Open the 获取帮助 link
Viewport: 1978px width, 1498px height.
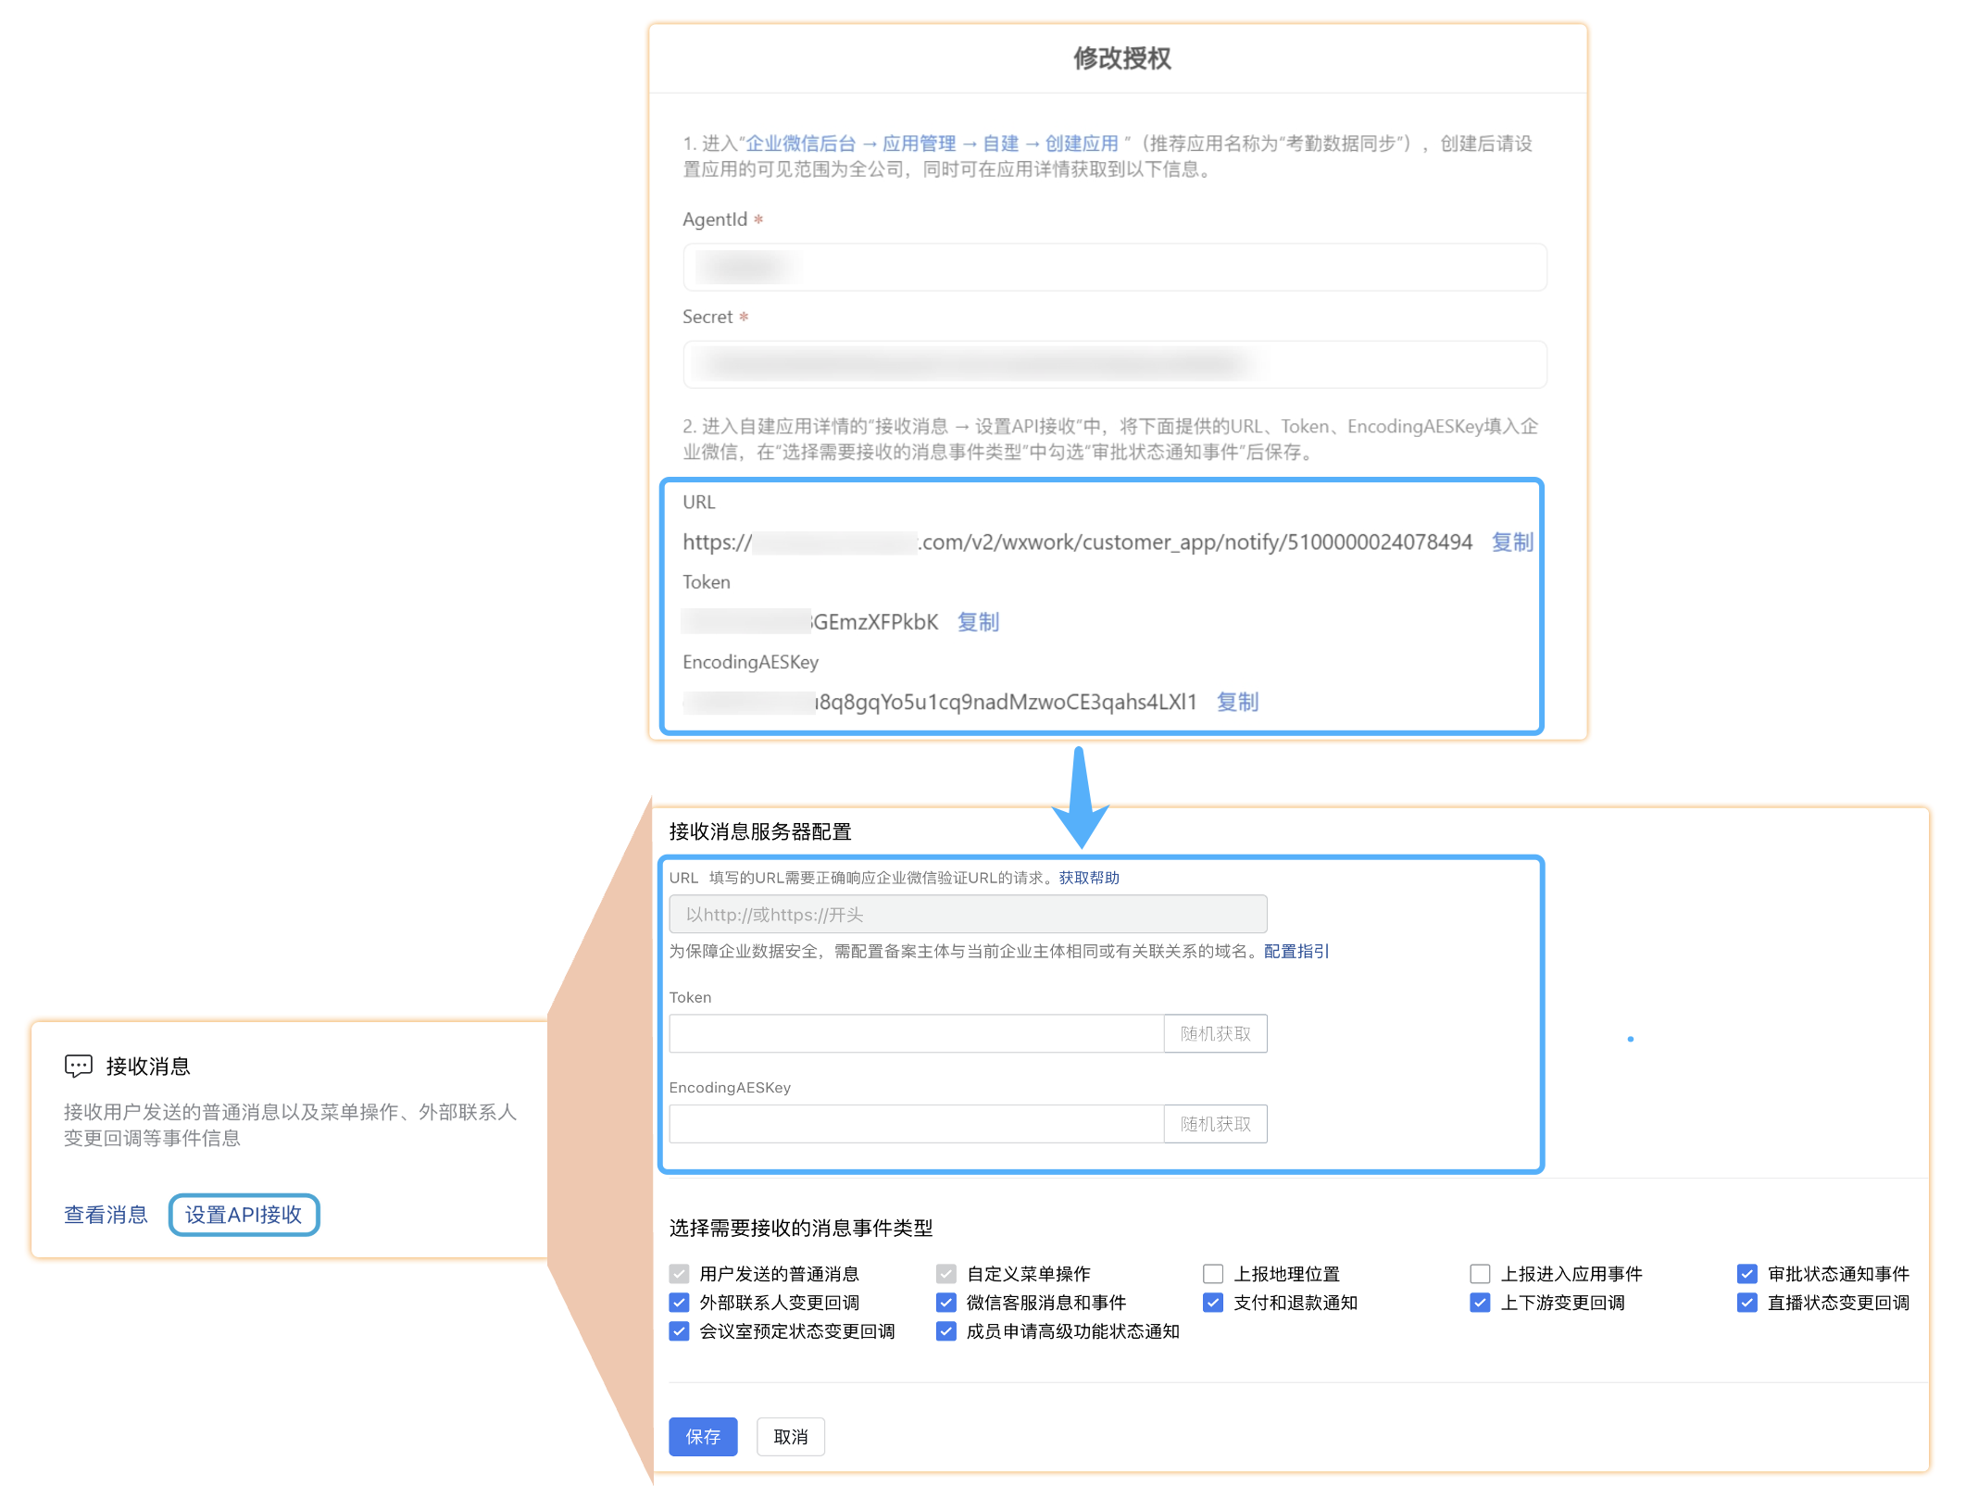click(x=1089, y=878)
